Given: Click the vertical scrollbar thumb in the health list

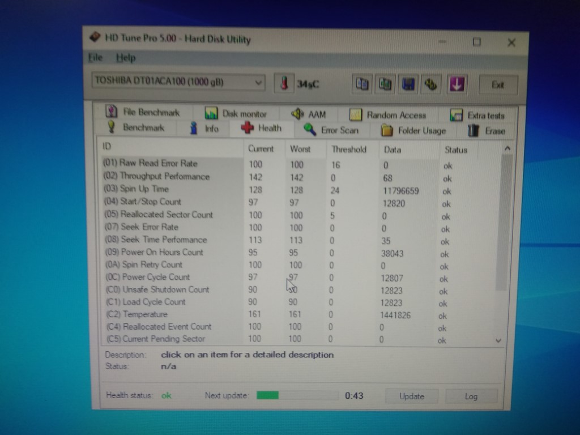Looking at the screenshot, I should point(504,222).
